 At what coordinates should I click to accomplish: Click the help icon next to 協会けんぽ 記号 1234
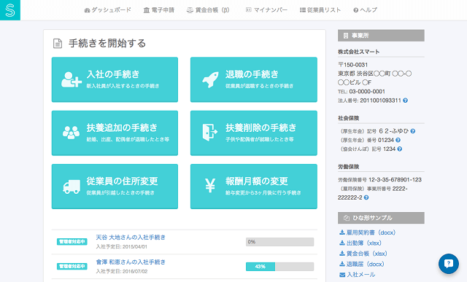tap(400, 149)
